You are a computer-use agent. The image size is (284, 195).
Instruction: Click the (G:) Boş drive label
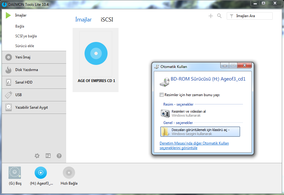(x=15, y=183)
